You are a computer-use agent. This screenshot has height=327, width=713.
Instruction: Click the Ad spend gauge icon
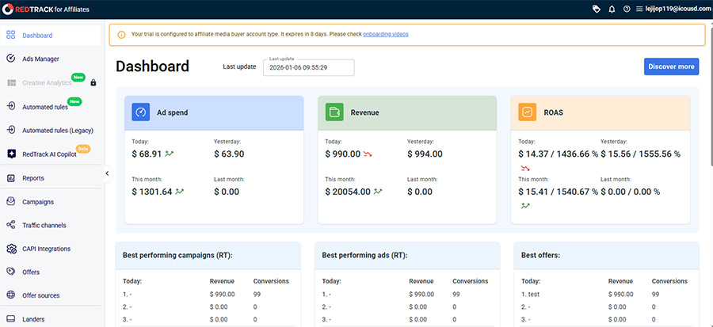(x=141, y=112)
